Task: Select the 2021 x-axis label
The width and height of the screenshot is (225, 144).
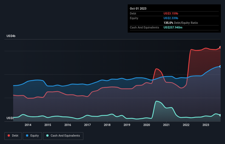Action: click(166, 125)
